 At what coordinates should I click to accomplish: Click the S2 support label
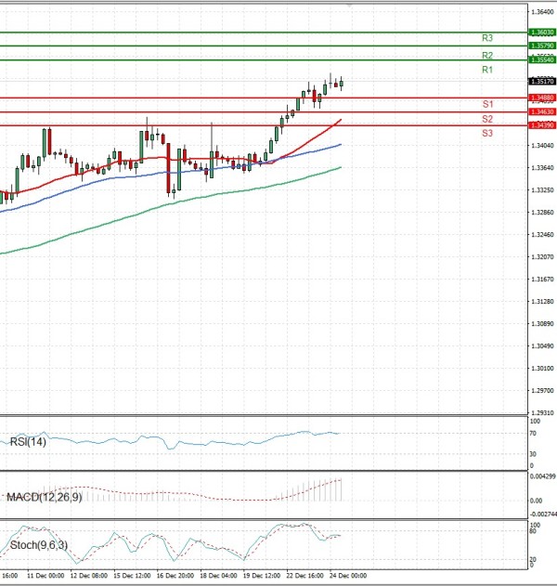click(487, 120)
